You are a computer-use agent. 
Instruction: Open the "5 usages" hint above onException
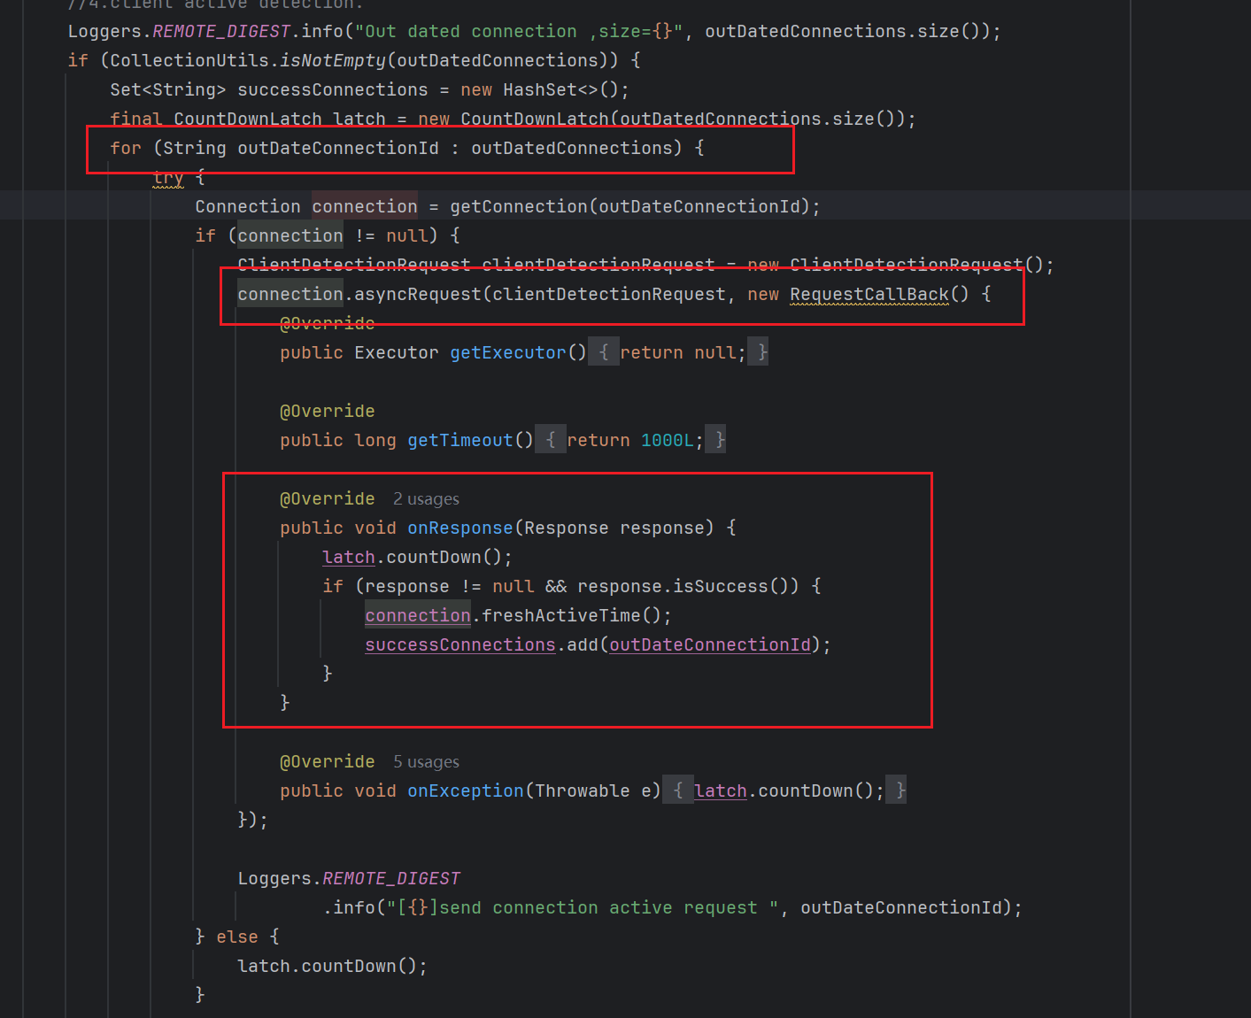click(x=426, y=762)
